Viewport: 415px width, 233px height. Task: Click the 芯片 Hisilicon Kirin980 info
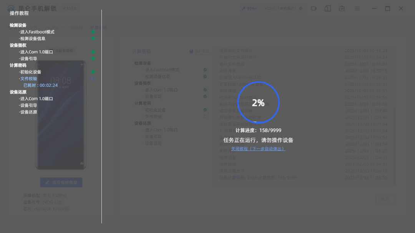tap(46, 209)
